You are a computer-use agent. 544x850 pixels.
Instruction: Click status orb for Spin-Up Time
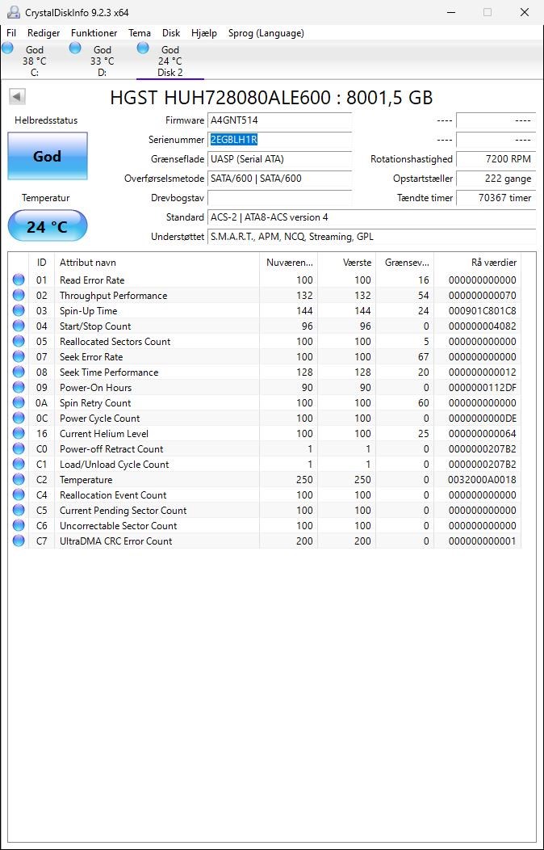tap(19, 310)
